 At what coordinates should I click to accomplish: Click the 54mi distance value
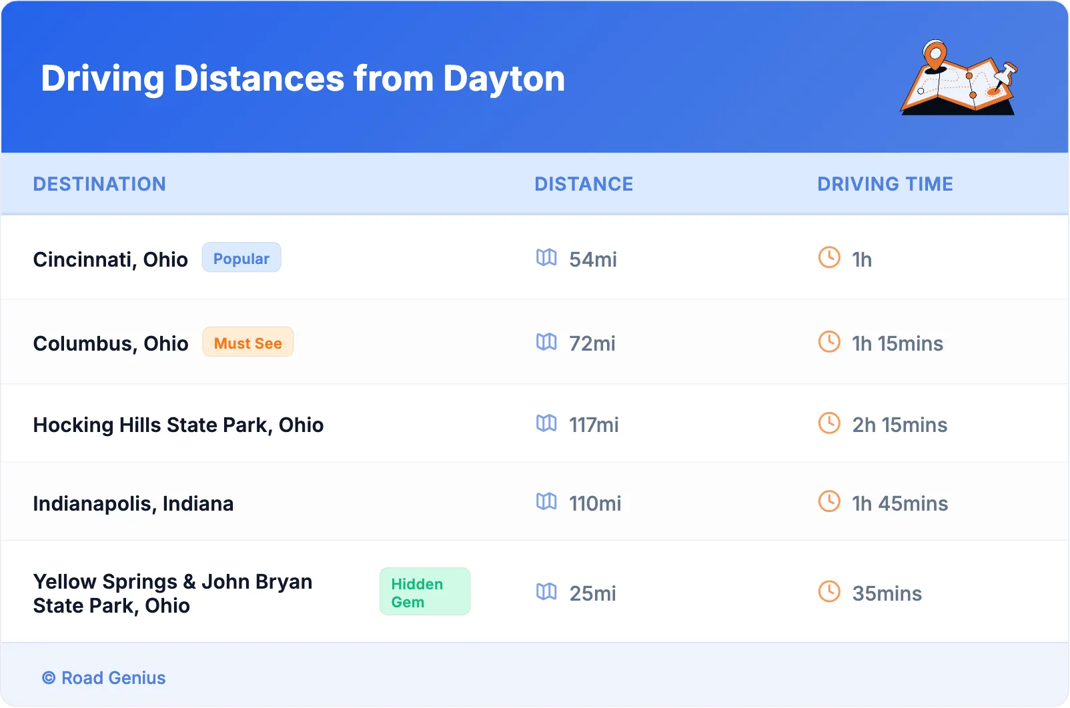pos(593,259)
